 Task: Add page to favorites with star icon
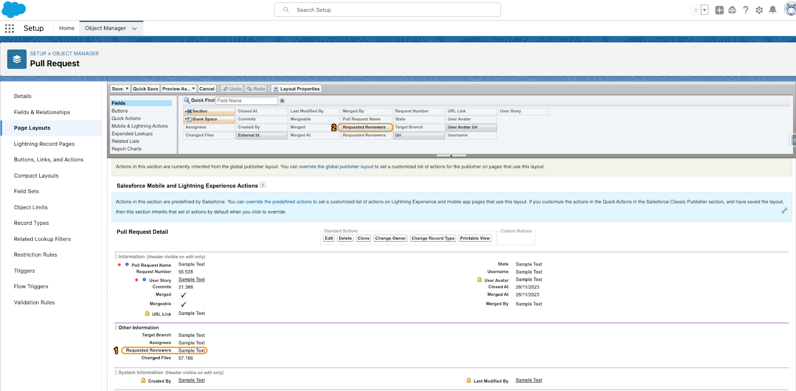tap(696, 10)
